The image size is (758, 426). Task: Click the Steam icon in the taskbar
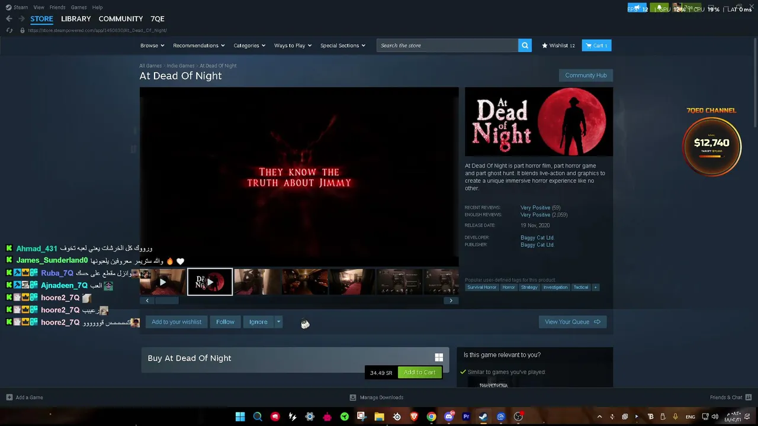[483, 417]
